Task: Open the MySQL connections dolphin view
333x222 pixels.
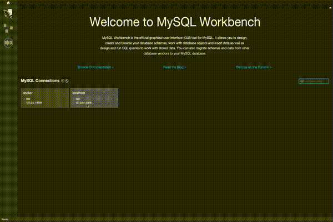Action: tap(8, 13)
